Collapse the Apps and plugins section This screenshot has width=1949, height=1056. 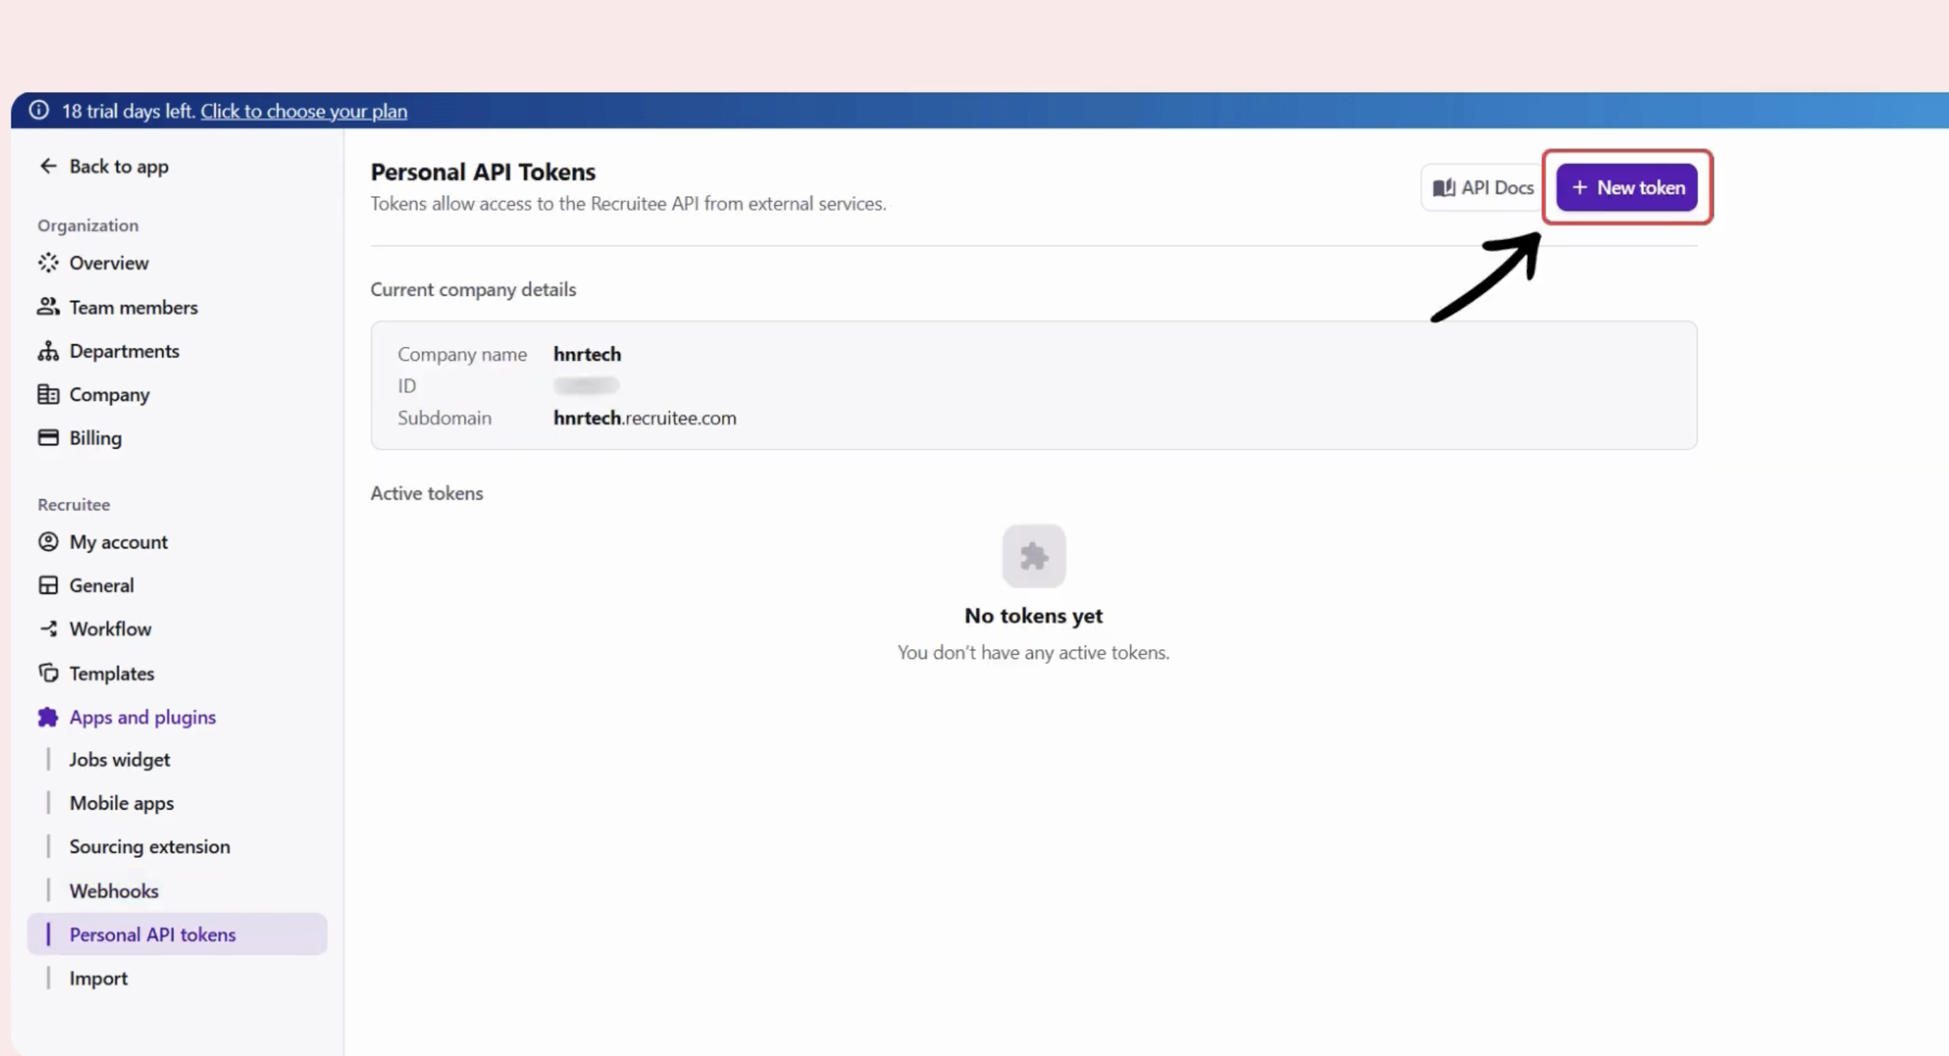point(142,716)
